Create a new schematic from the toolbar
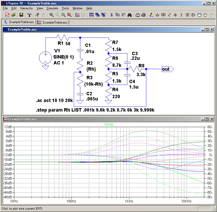This screenshot has height=212, width=217. [7, 15]
